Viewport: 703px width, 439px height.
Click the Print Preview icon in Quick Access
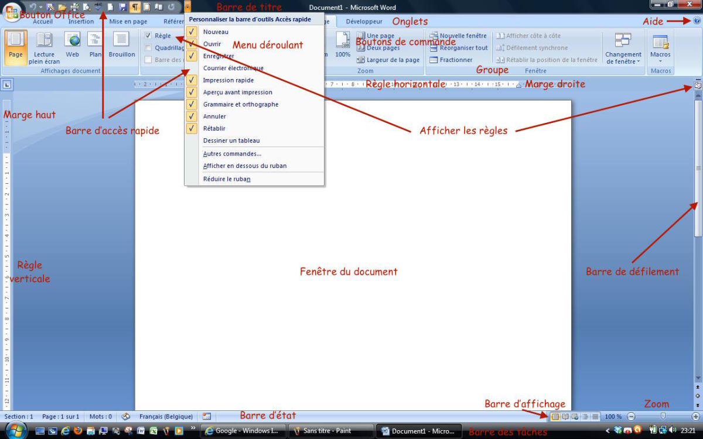point(86,7)
